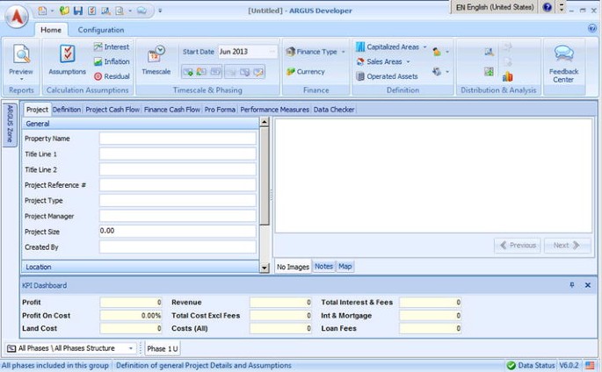Expand the Start Date dropdown
602x372 pixels.
pyautogui.click(x=272, y=52)
